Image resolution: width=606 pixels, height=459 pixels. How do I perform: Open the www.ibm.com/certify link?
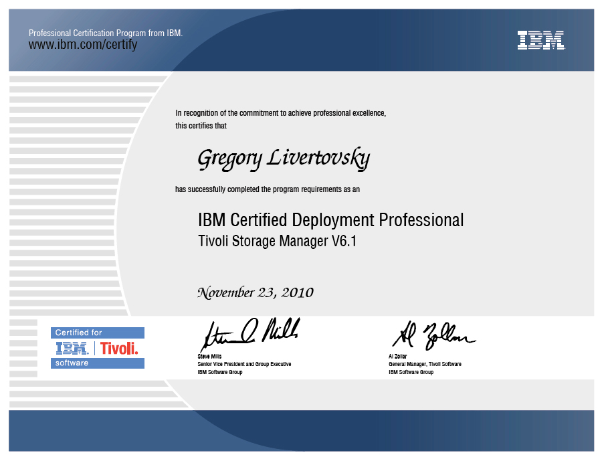tap(83, 44)
